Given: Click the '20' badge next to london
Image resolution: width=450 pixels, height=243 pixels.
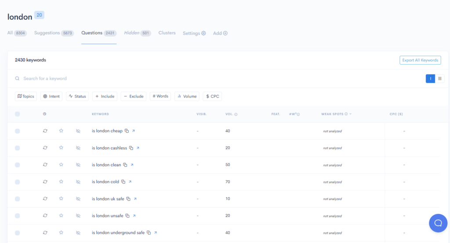Looking at the screenshot, I should pos(39,15).
